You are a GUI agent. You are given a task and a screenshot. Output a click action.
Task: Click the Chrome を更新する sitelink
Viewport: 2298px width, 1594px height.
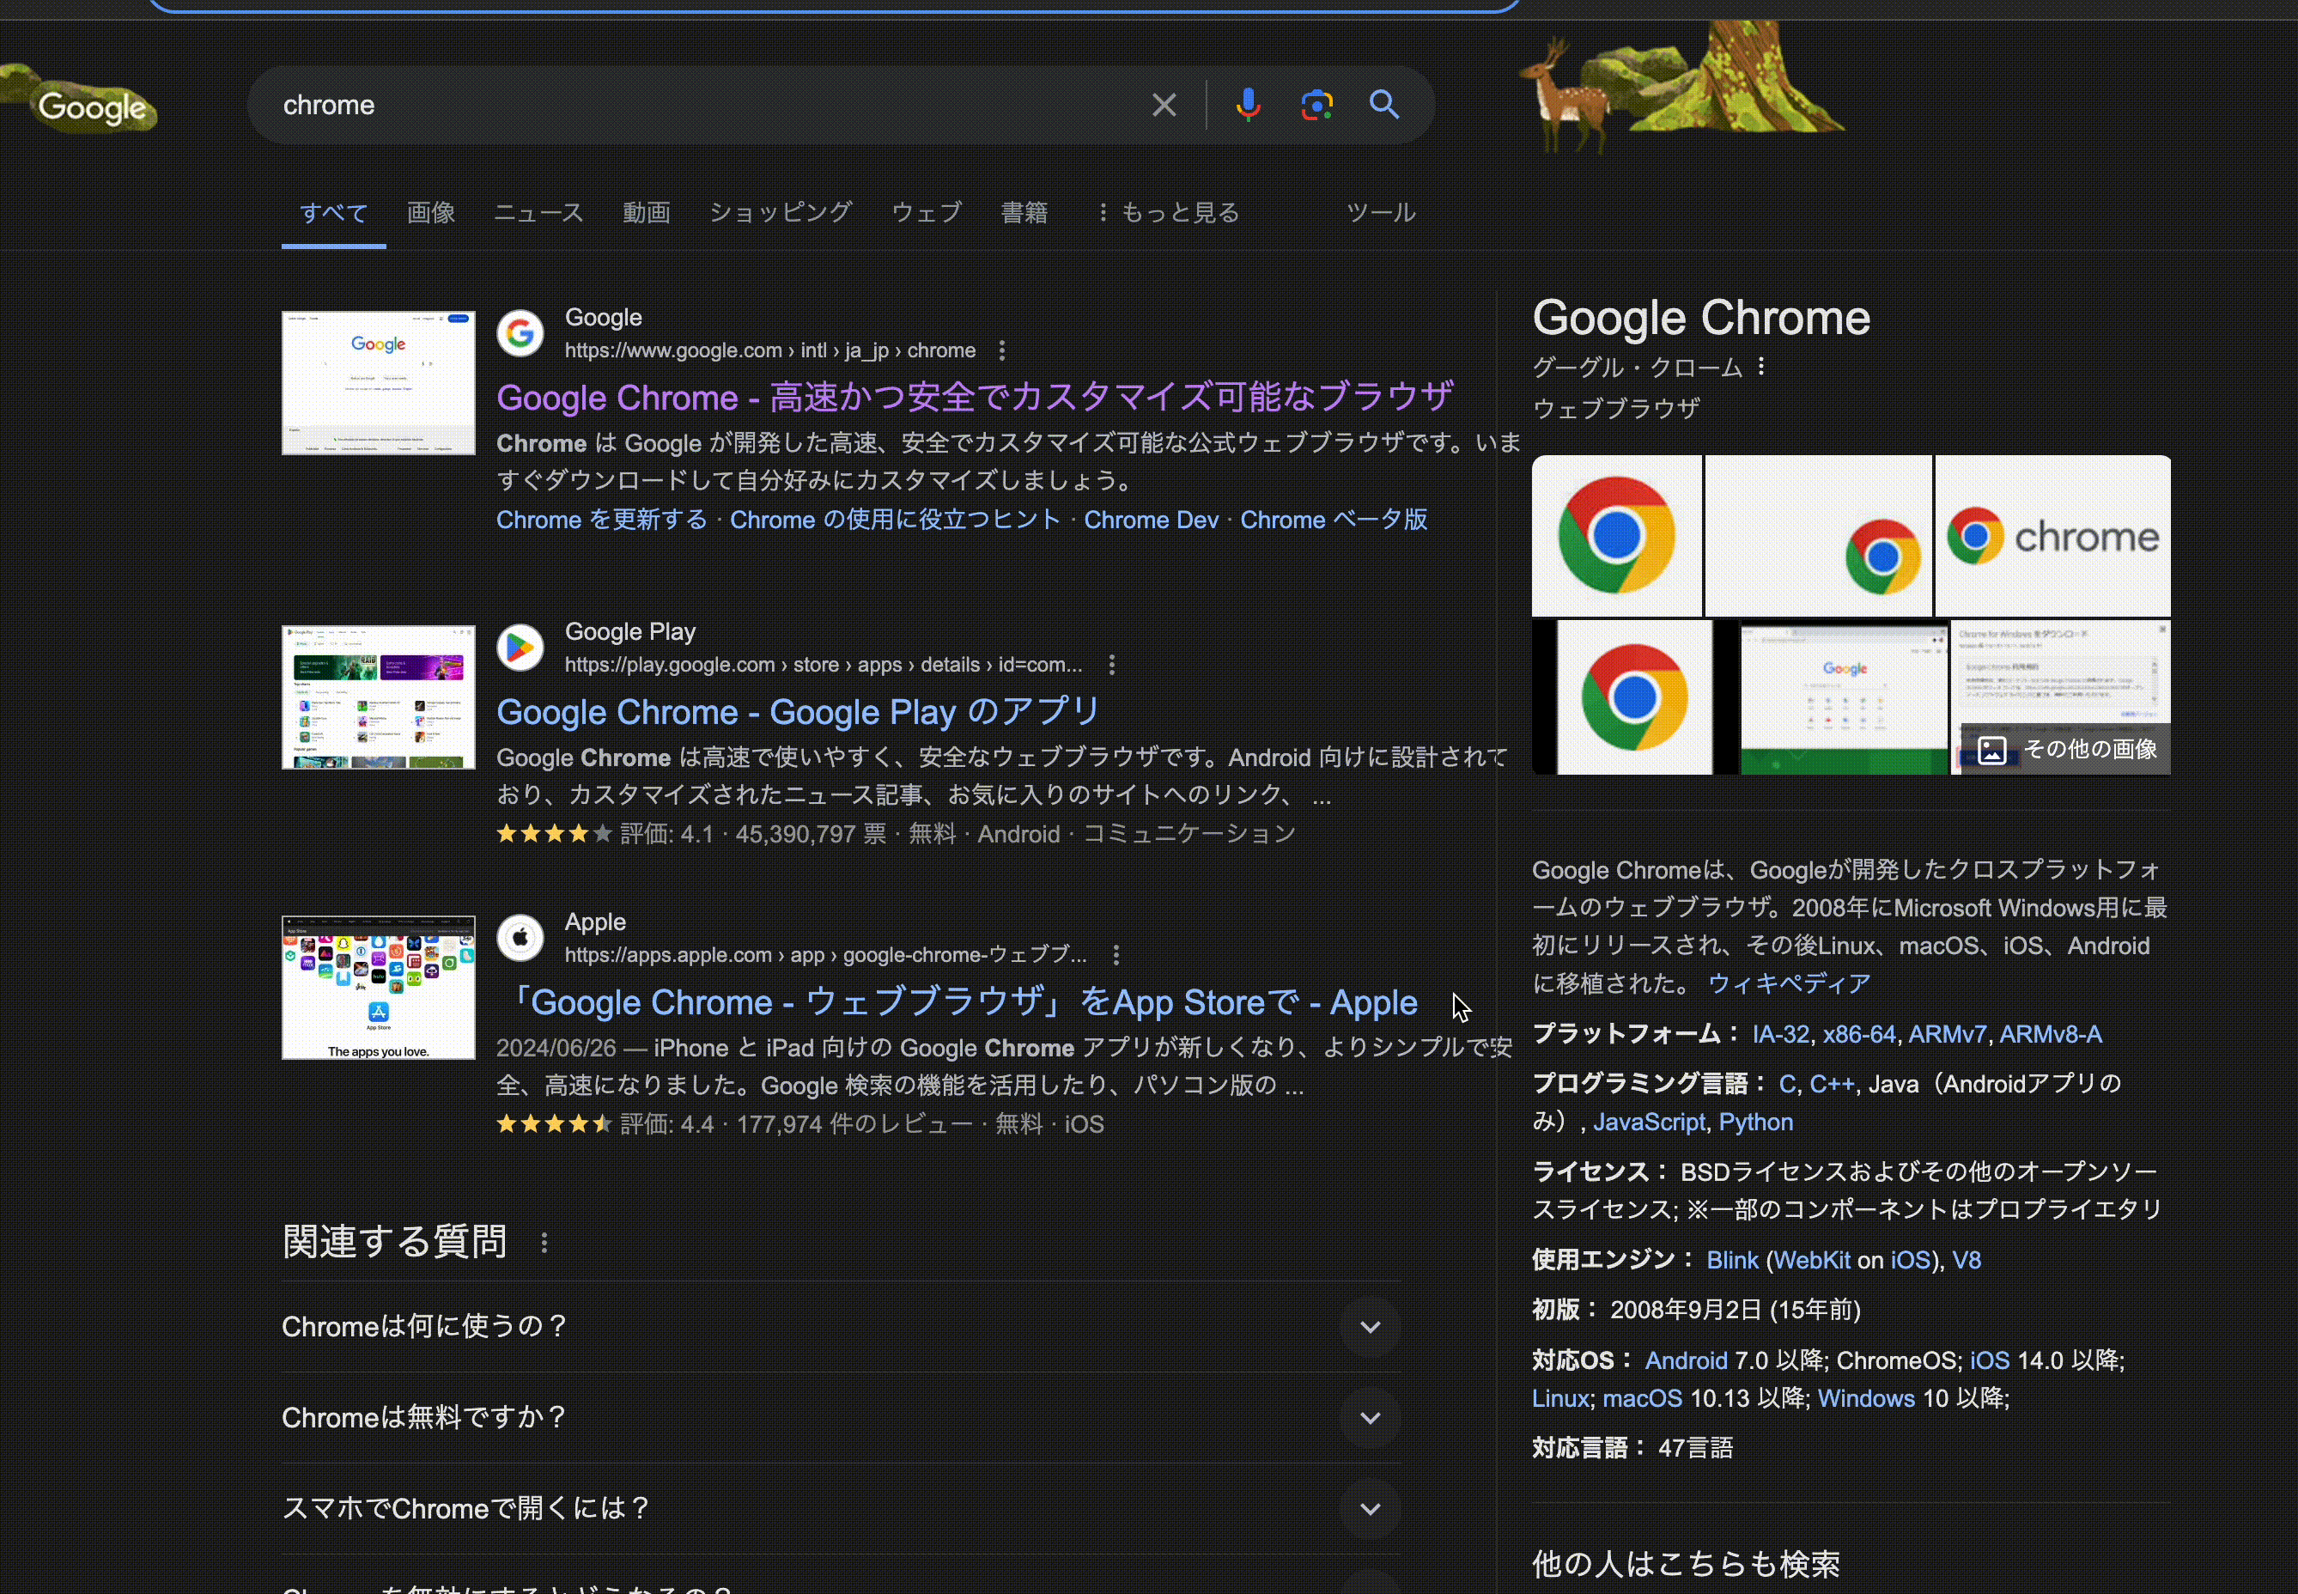[601, 520]
